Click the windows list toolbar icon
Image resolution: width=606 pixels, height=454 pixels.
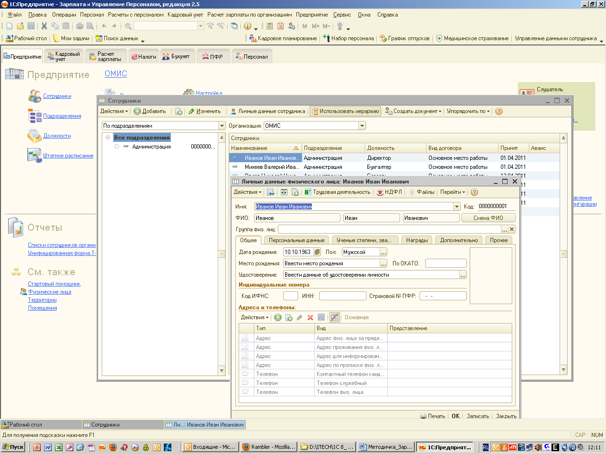pyautogui.click(x=234, y=26)
